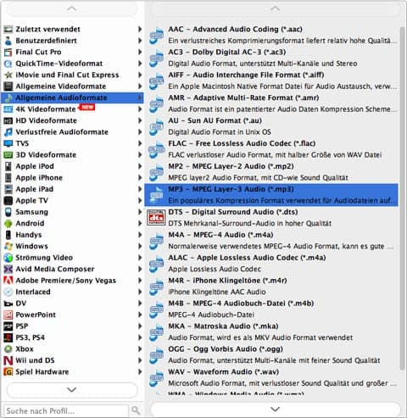Open the Apple iPad category
The width and height of the screenshot is (407, 418).
point(72,189)
